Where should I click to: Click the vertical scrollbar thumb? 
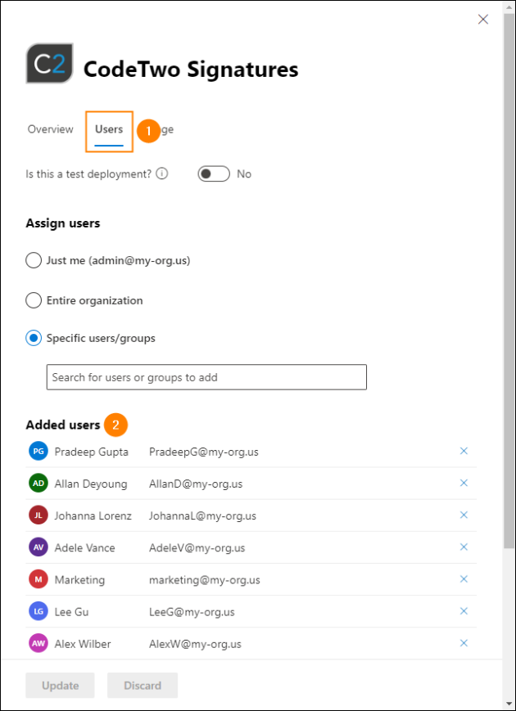click(x=509, y=281)
